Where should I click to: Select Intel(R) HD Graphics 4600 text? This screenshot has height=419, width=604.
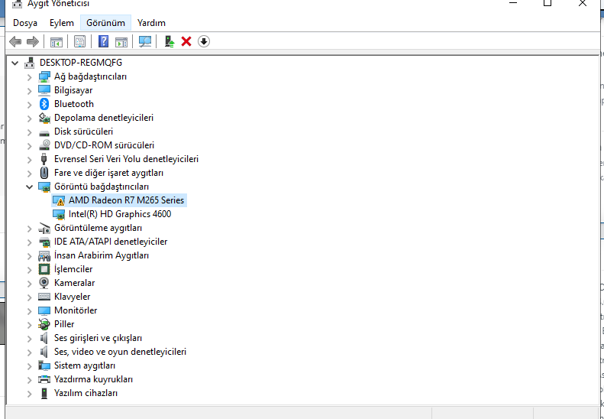pos(120,214)
